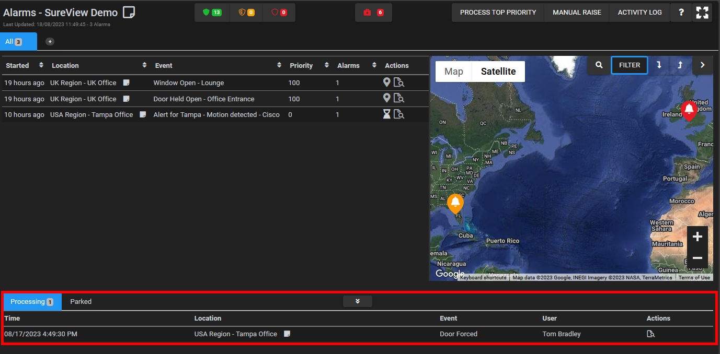
Task: Click the PROCESS TOP PRIORITY button
Action: (498, 13)
